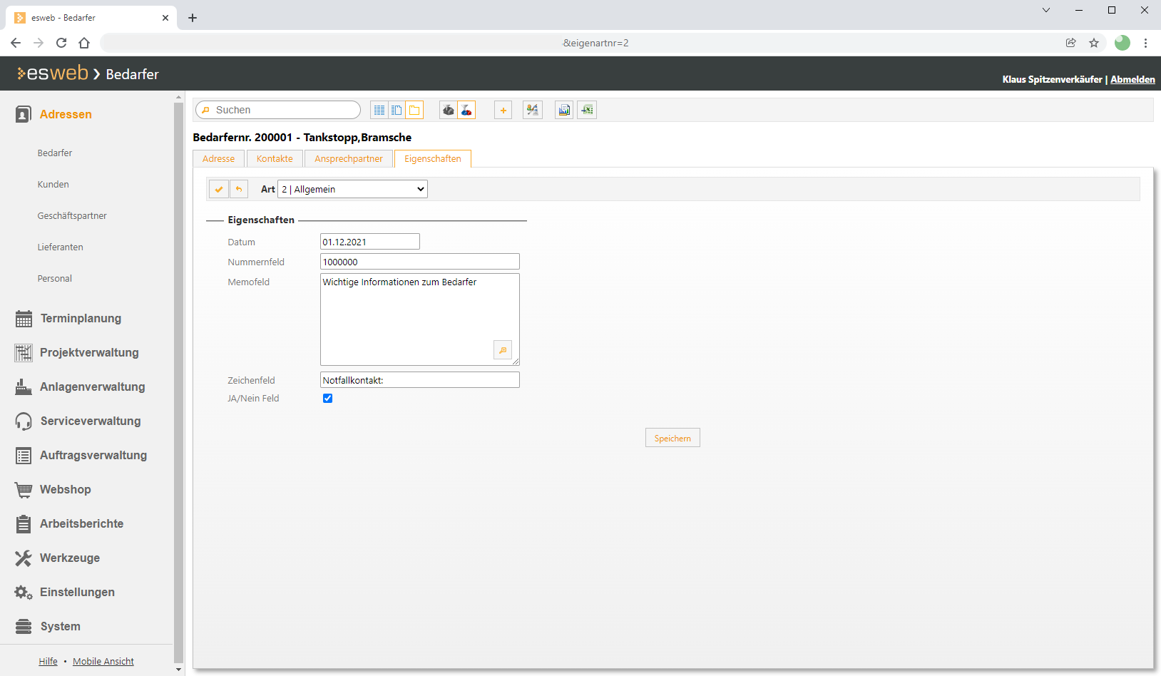Screen dimensions: 1161x676
Task: Open Serviceverwaltung in the sidebar
Action: point(90,421)
